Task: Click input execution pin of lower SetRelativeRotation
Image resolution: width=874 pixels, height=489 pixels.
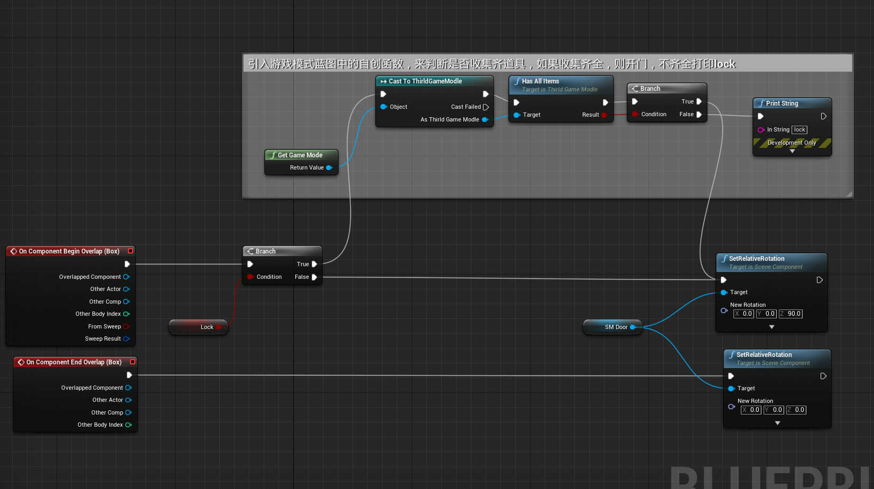Action: point(731,376)
